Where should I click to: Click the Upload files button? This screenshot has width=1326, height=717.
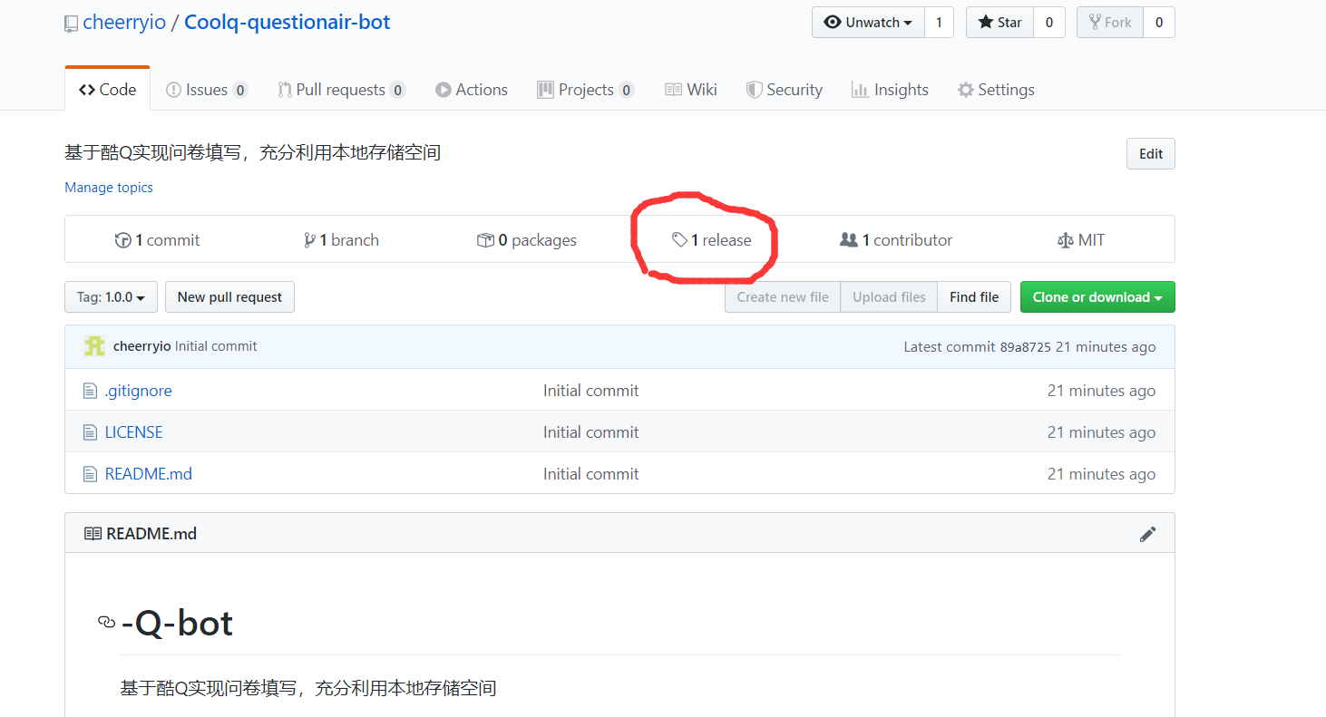(889, 297)
